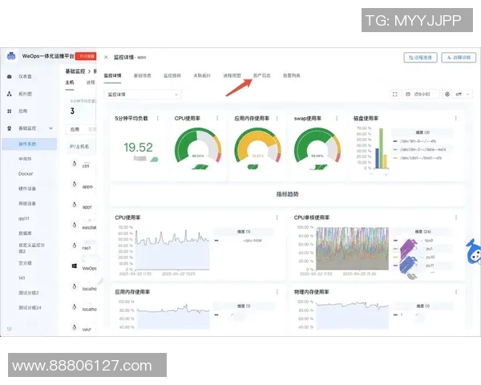Toggle /dev/sda1 boot legend color swatch
This screenshot has height=385, width=481.
[395, 158]
